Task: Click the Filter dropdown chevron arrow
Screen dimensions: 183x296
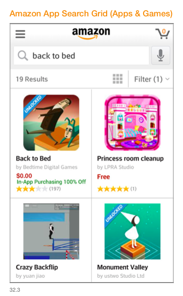Action: tap(167, 79)
